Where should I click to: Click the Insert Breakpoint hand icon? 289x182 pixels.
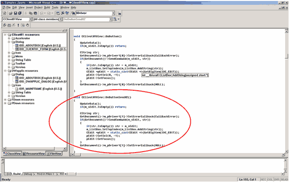point(27,25)
